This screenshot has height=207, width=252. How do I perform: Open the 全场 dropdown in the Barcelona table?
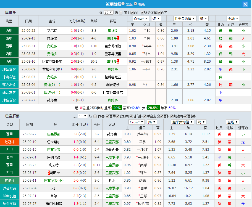tap(233, 122)
